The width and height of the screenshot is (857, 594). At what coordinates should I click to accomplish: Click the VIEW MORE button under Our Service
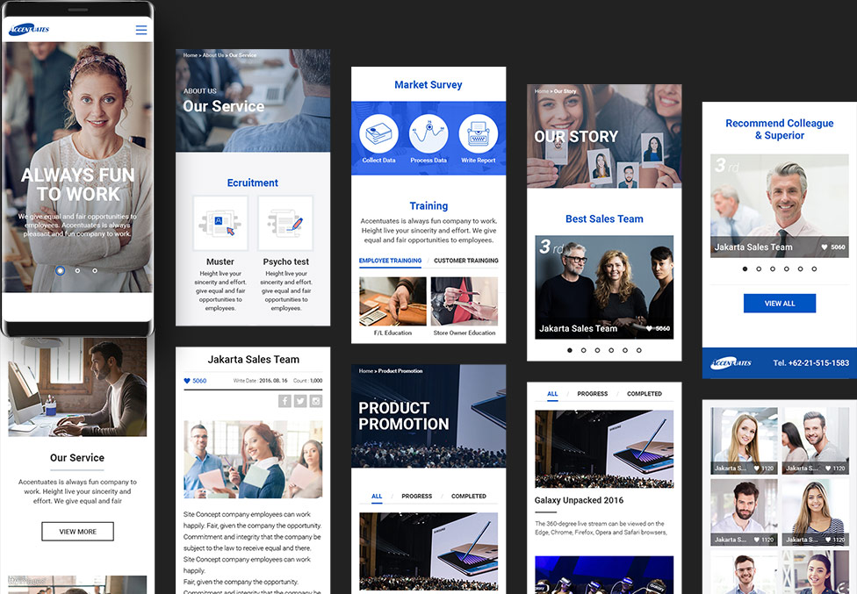point(77,532)
